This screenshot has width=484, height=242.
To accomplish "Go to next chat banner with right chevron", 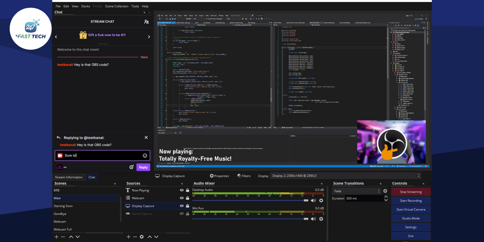I will [x=149, y=37].
